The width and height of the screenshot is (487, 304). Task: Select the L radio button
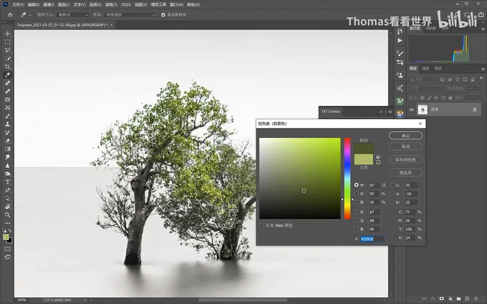[393, 185]
